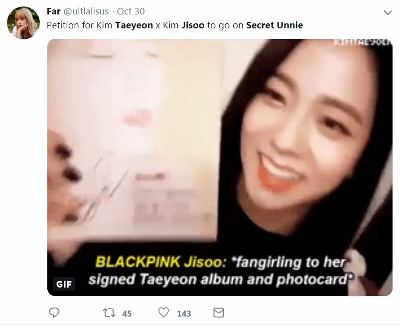
Task: Send tweet via envelope message icon
Action: coord(219,313)
